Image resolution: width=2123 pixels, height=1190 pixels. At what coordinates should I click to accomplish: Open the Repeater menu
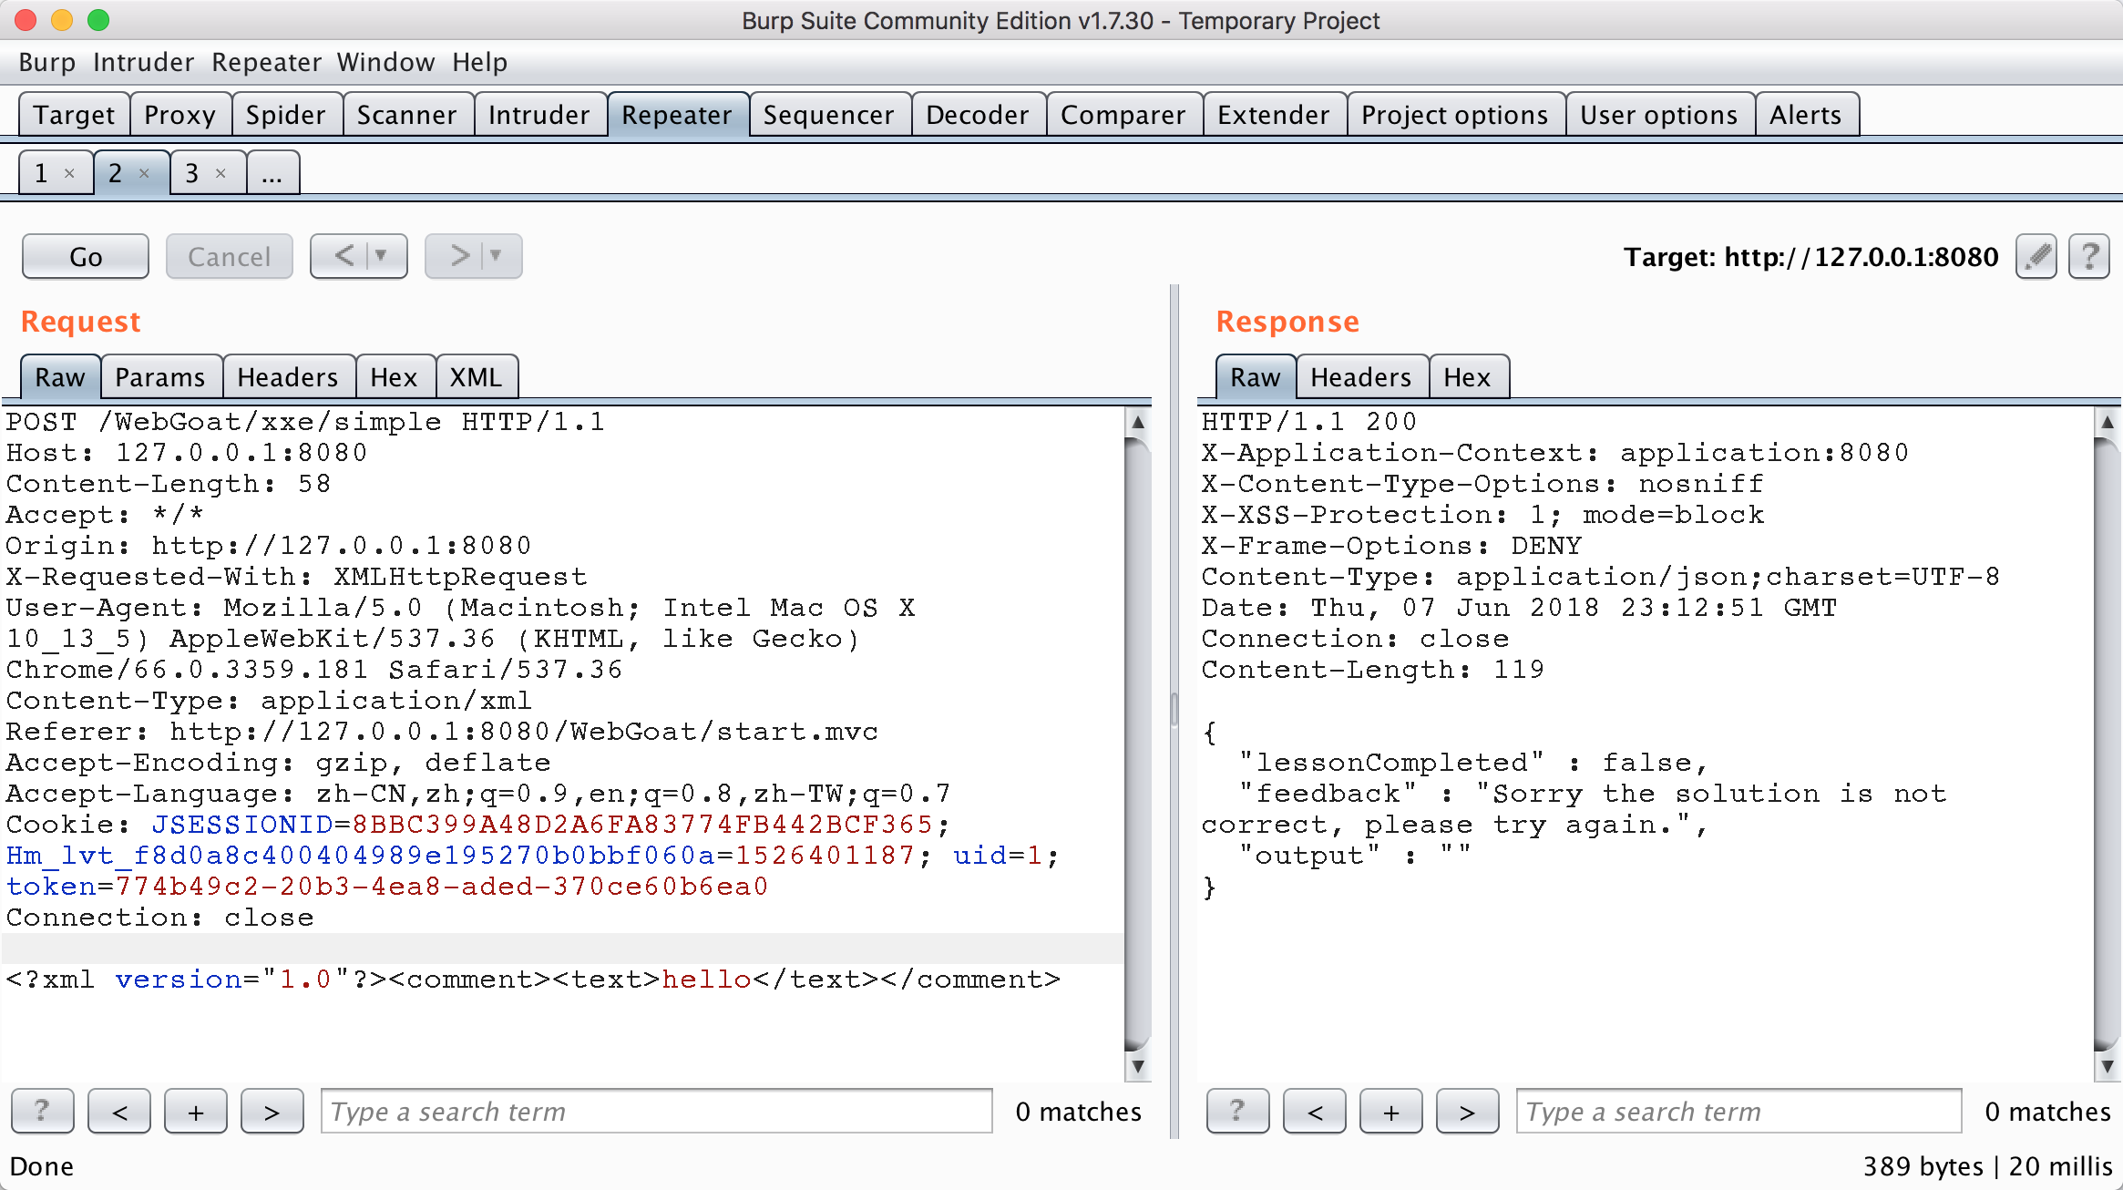click(266, 62)
